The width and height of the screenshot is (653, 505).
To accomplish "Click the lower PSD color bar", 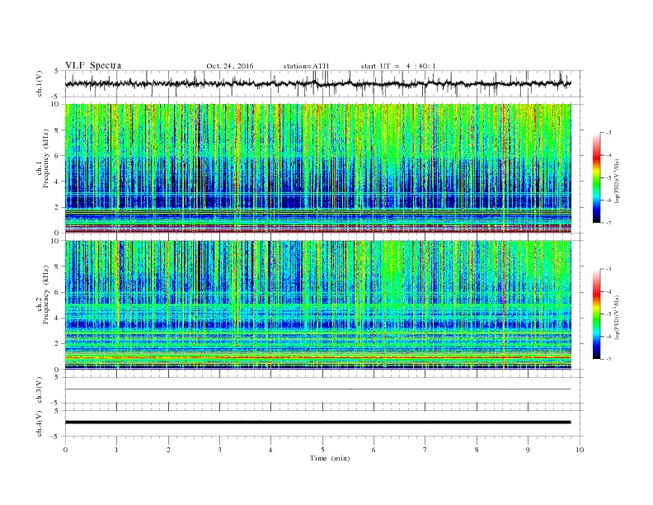I will click(x=596, y=314).
